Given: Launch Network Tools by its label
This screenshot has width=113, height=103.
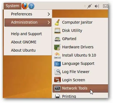Looking at the screenshot, I should click(x=75, y=88).
